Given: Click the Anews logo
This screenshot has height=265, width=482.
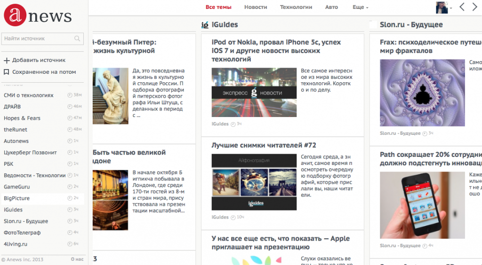Looking at the screenshot, I should click(x=38, y=15).
